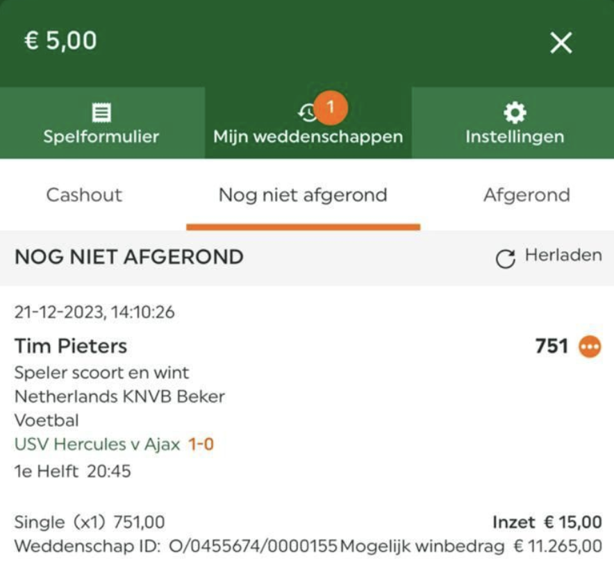Click the € 5,00 balance amount
Image resolution: width=614 pixels, height=572 pixels.
click(x=60, y=40)
